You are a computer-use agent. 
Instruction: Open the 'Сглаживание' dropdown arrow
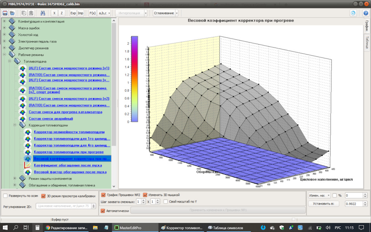tap(177, 13)
